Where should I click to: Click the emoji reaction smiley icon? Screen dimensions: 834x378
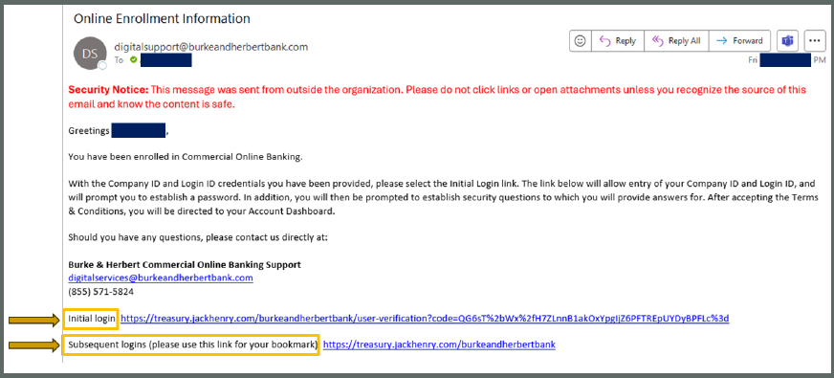[580, 40]
